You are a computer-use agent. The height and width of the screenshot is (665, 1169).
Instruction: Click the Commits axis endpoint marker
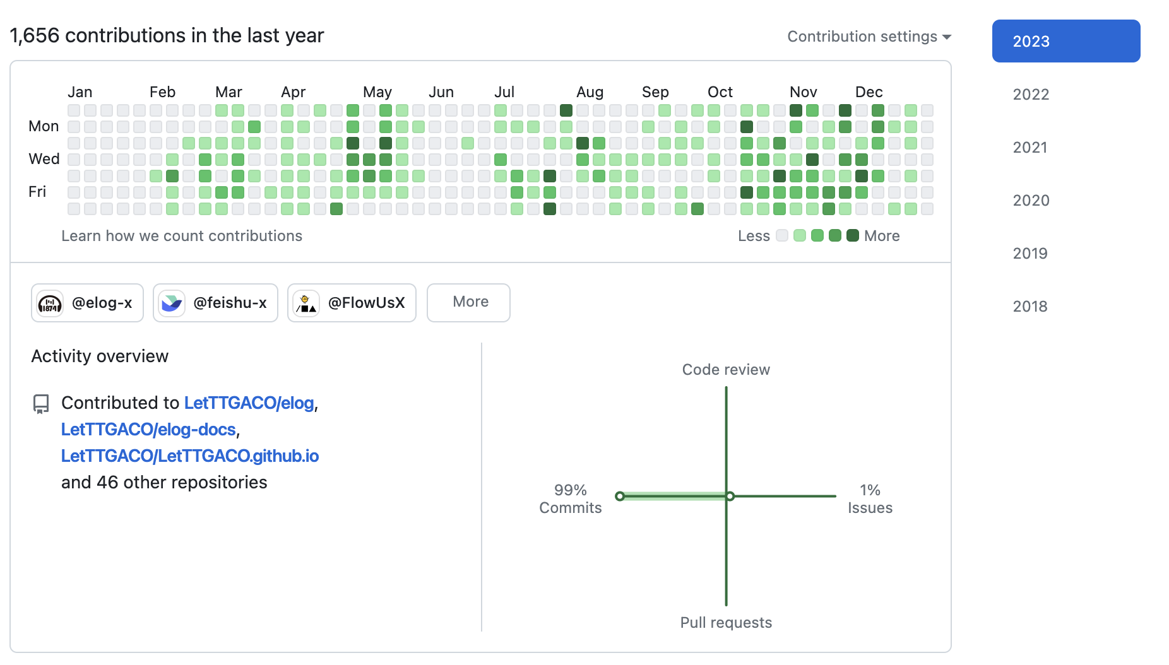click(620, 497)
